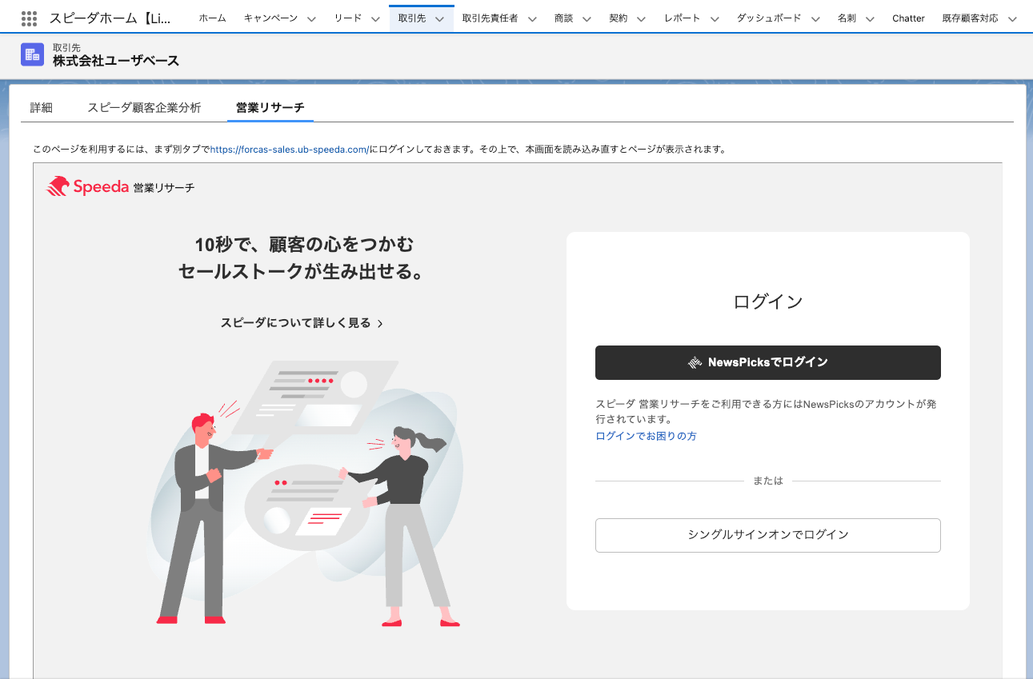Open the レポート dropdown chevron

[x=715, y=18]
